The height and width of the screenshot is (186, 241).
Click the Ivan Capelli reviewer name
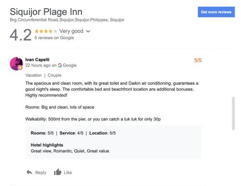tap(37, 60)
